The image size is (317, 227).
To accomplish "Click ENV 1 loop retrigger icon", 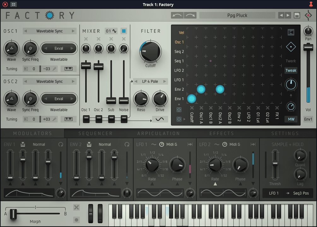I will pyautogui.click(x=61, y=145).
